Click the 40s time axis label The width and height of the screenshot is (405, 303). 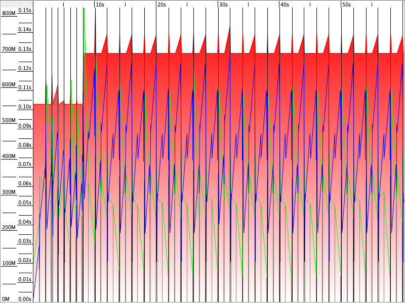pos(285,5)
